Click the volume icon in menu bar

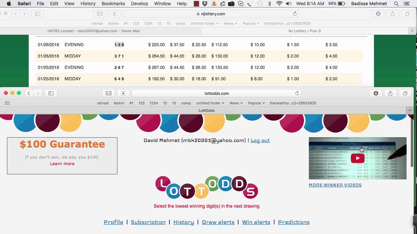coord(289,4)
